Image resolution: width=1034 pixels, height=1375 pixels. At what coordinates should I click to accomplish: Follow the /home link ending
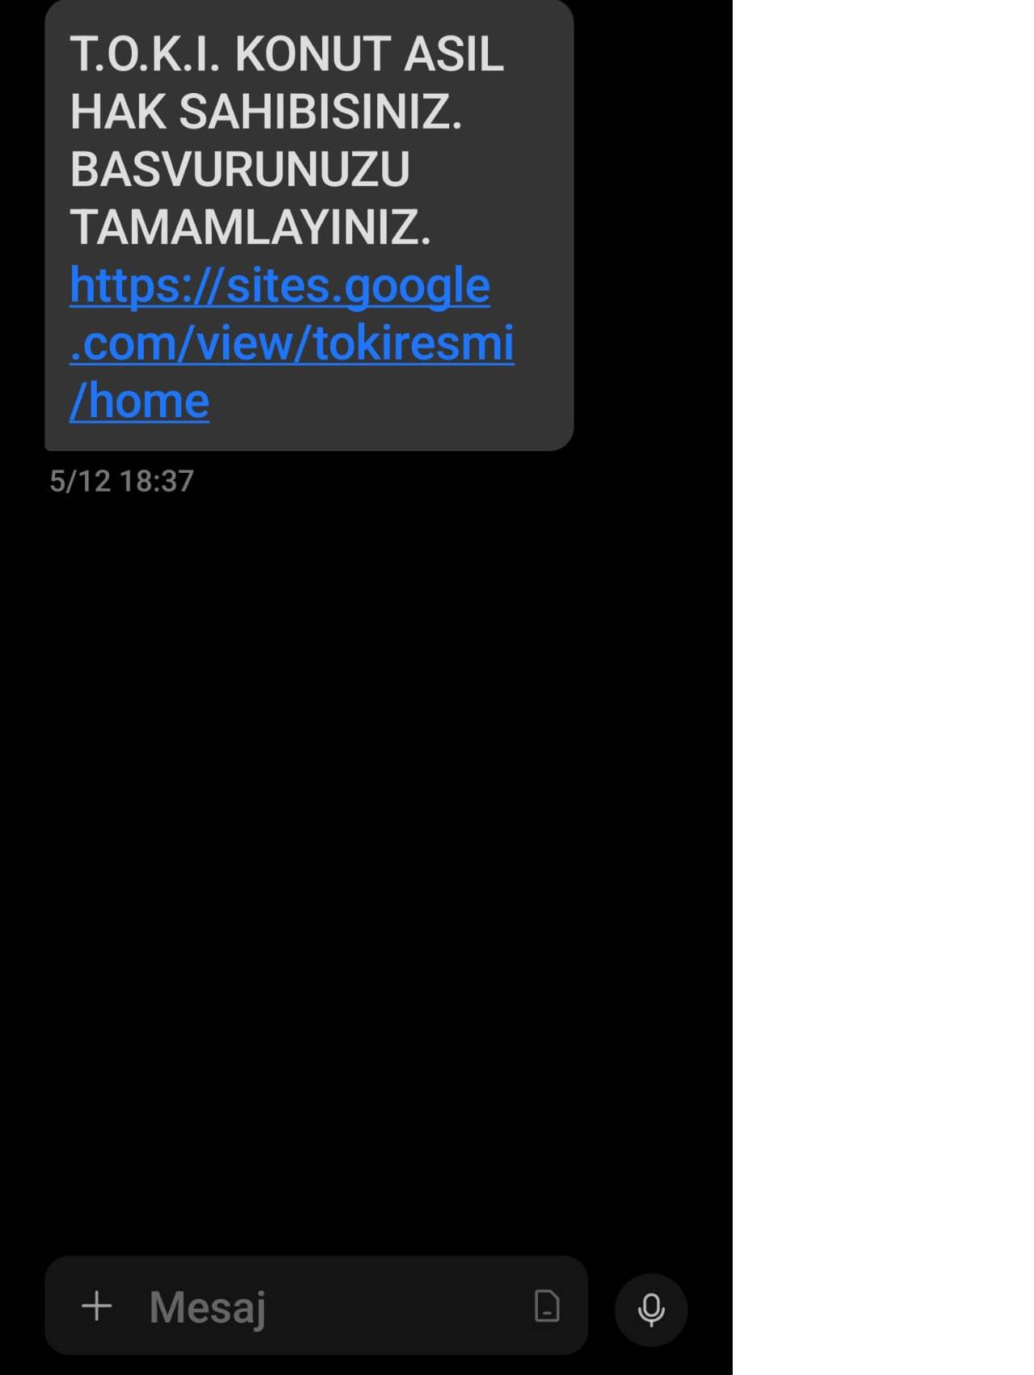point(139,401)
